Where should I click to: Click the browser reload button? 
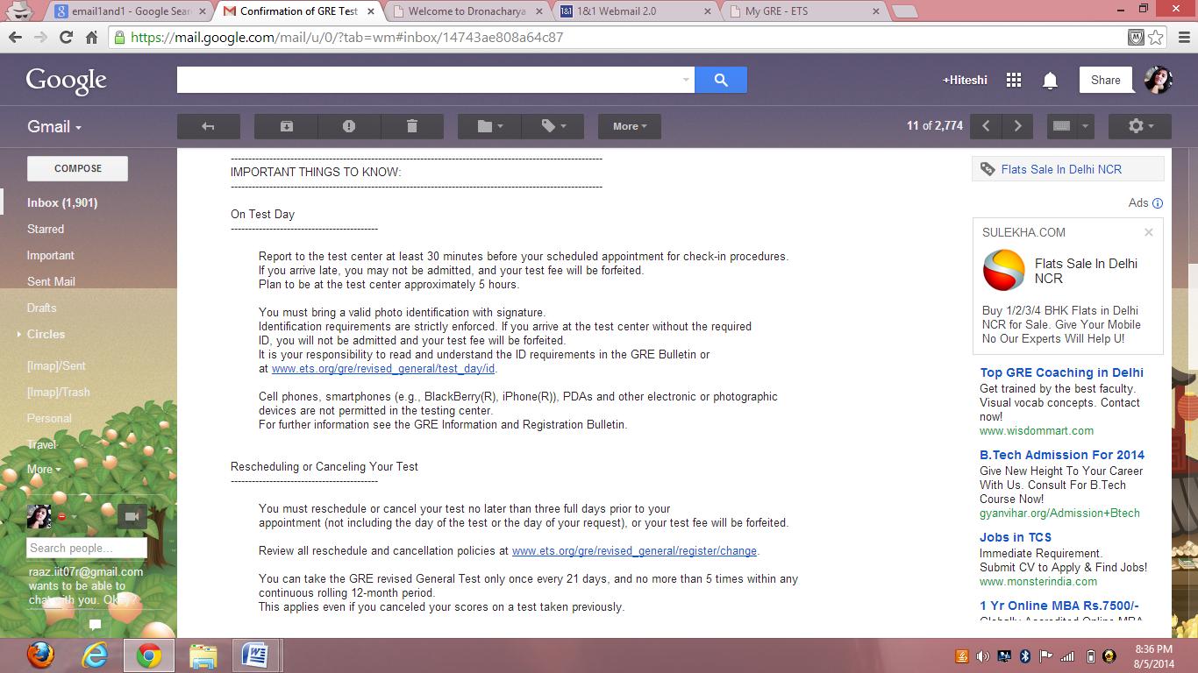pyautogui.click(x=66, y=38)
